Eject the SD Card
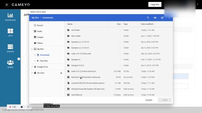202x113 pixels. point(61,73)
